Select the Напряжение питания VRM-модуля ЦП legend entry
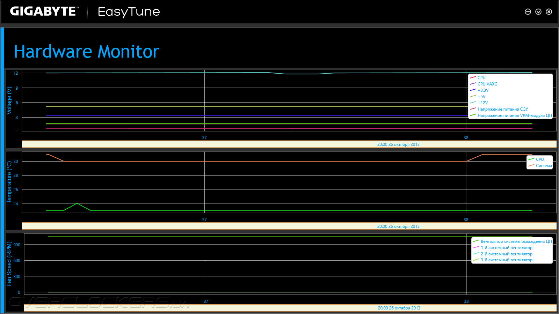559x314 pixels. pos(515,115)
